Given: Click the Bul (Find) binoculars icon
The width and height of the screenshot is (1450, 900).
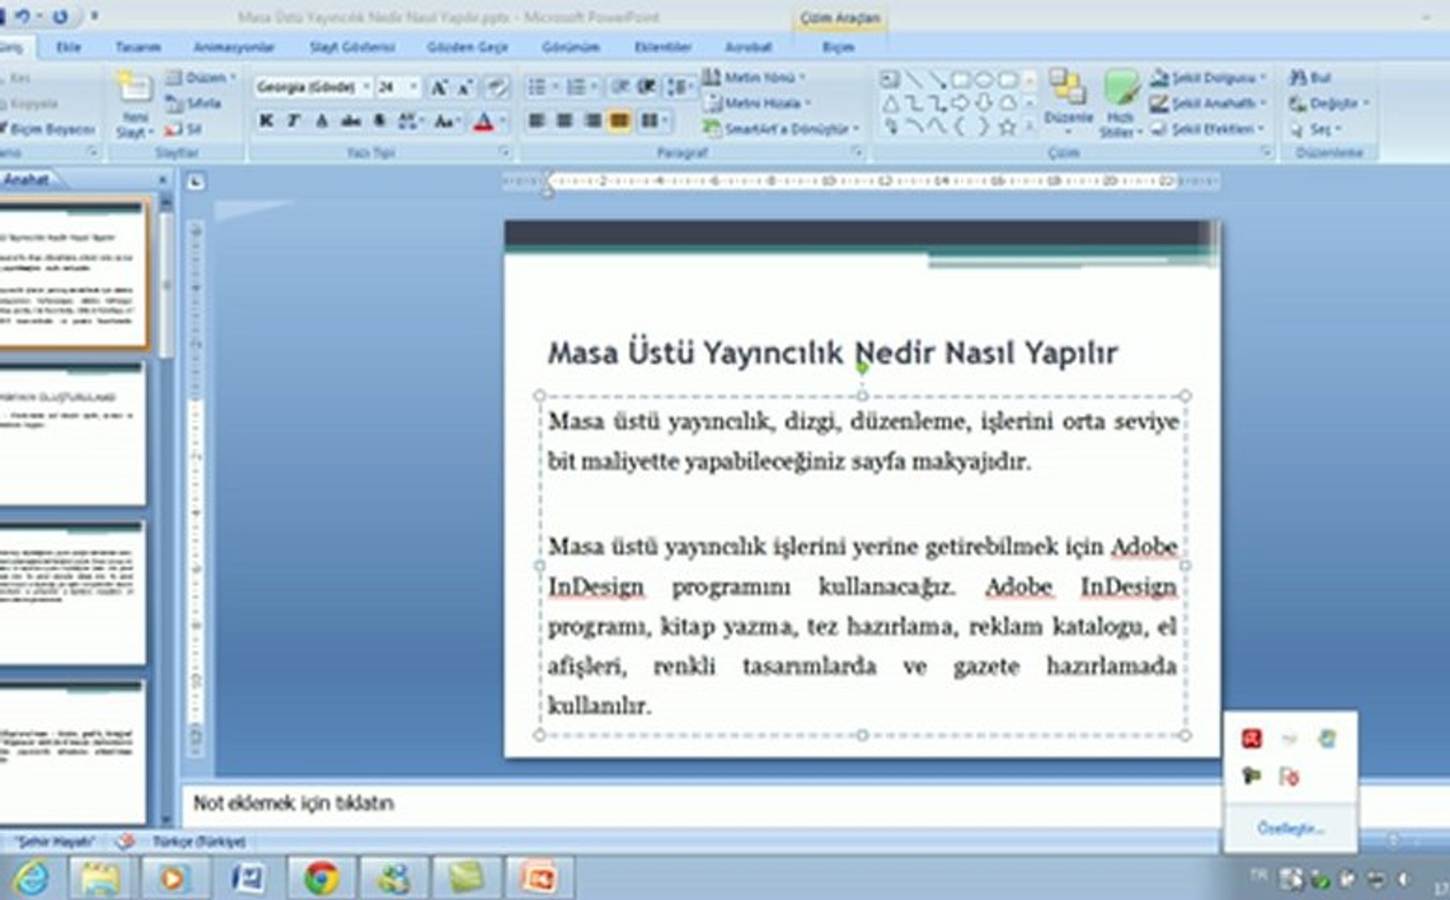Looking at the screenshot, I should coord(1299,77).
